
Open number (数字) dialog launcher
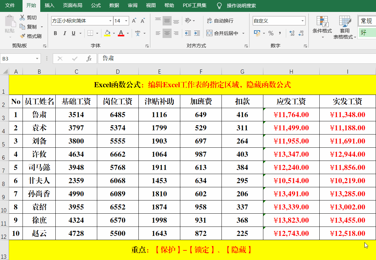click(x=305, y=46)
